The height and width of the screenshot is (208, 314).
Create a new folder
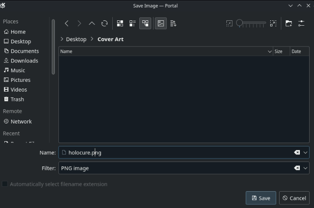point(288,23)
